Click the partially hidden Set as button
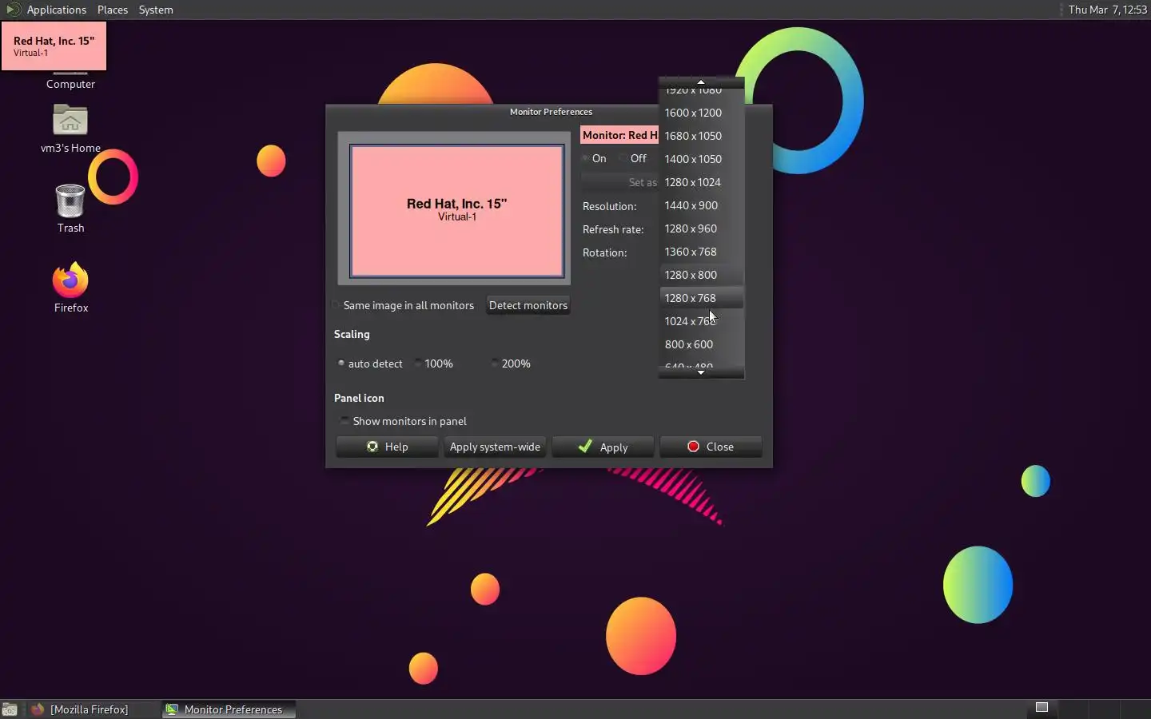The image size is (1151, 719). [x=620, y=182]
